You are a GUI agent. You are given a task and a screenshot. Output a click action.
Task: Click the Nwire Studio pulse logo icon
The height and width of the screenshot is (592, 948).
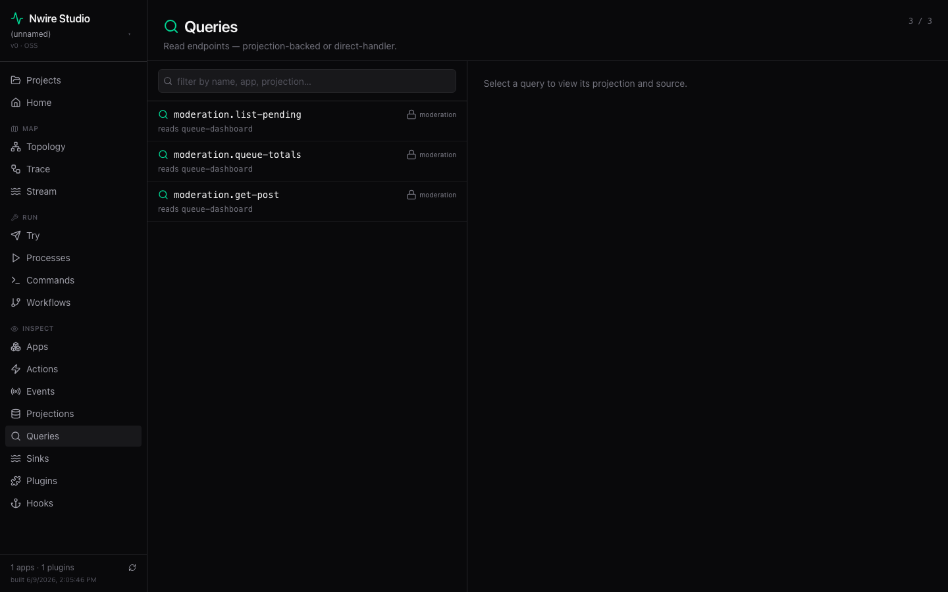[x=17, y=18]
